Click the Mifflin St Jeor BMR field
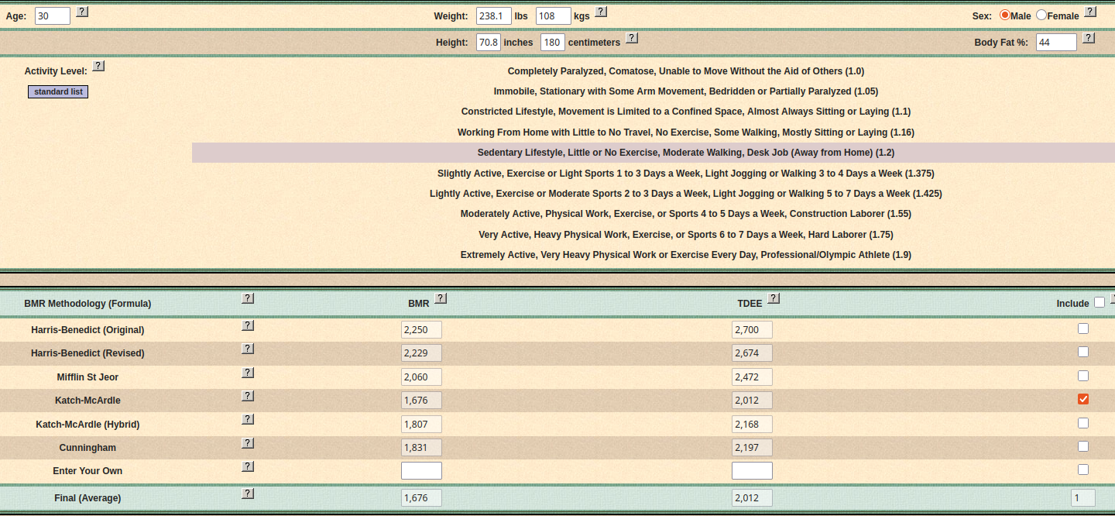Screen dimensions: 1115x516 click(421, 377)
